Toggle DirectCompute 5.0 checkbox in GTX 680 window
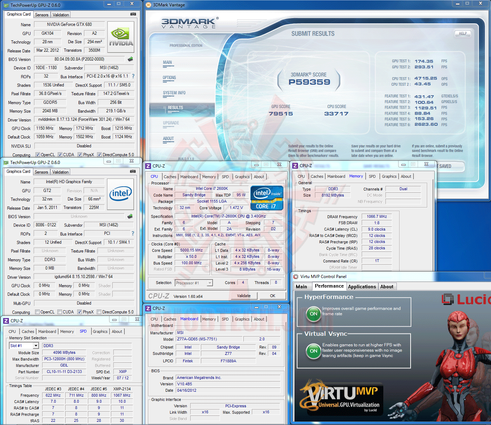 [x=99, y=155]
